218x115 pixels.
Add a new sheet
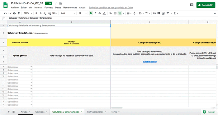click(x=9, y=112)
